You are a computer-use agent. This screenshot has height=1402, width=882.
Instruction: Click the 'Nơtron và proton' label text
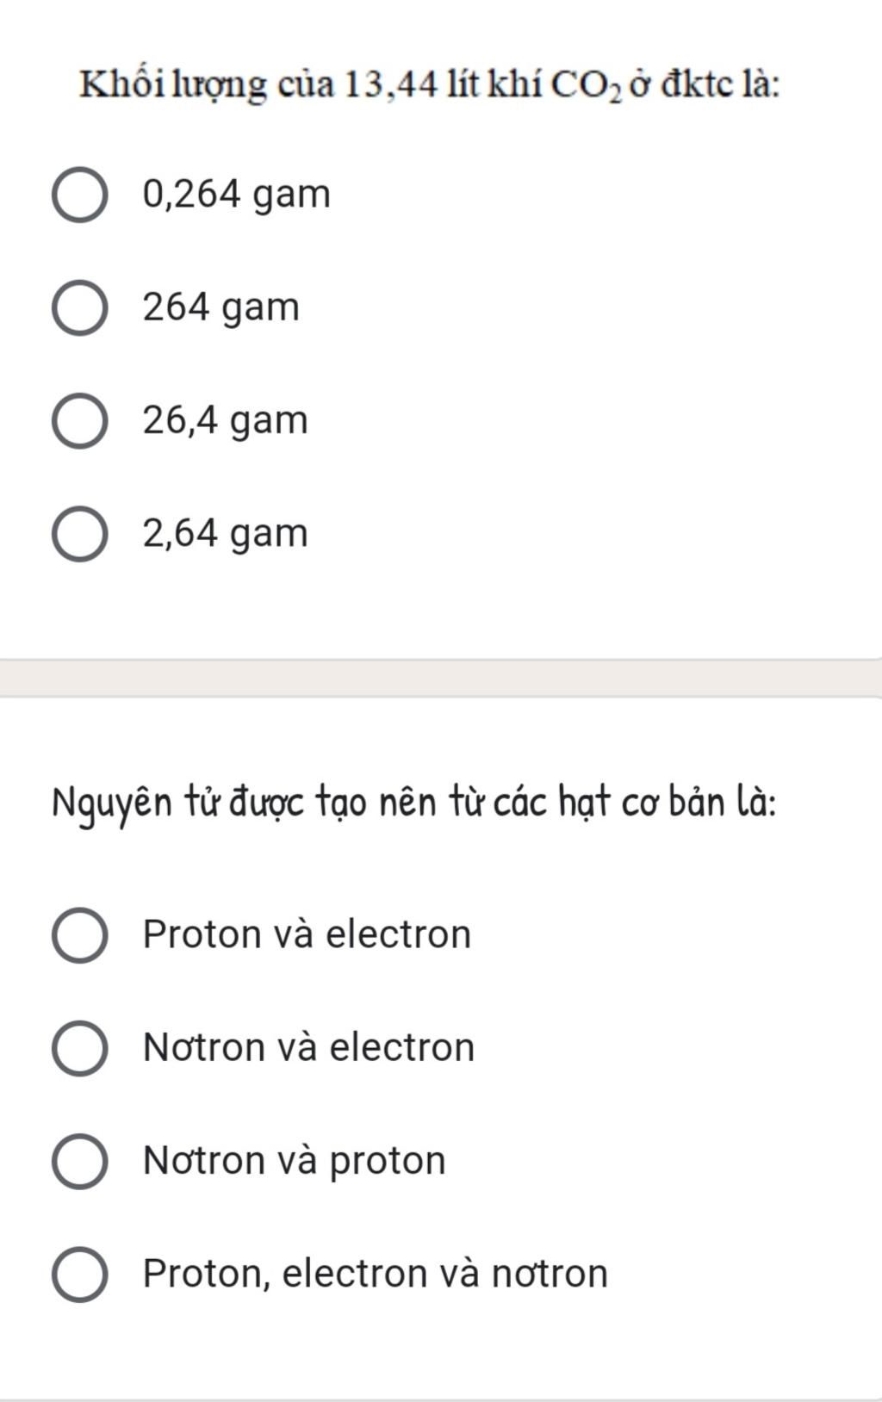295,1160
